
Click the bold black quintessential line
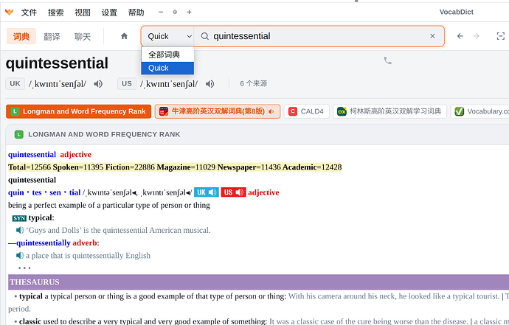click(32, 180)
